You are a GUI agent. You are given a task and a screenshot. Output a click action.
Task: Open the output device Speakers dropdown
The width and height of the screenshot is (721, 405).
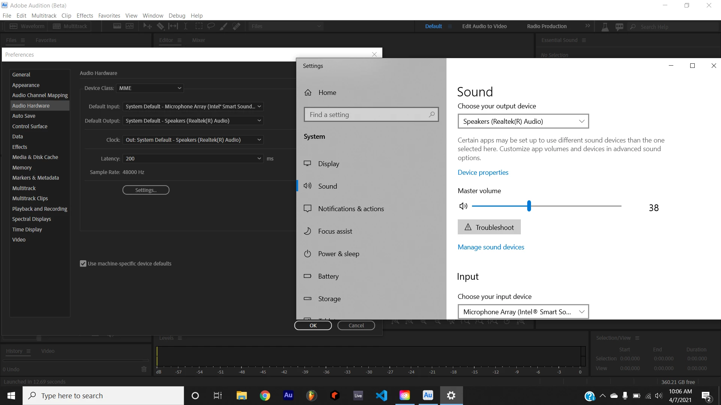pyautogui.click(x=523, y=121)
